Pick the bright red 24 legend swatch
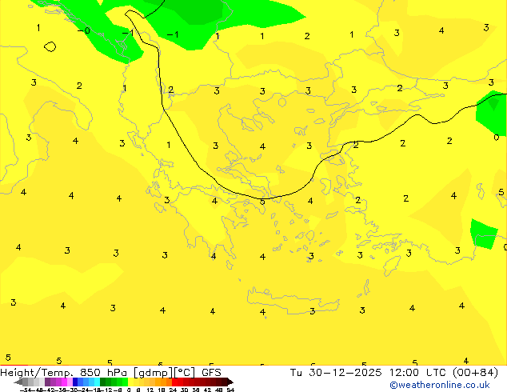 click(x=174, y=382)
